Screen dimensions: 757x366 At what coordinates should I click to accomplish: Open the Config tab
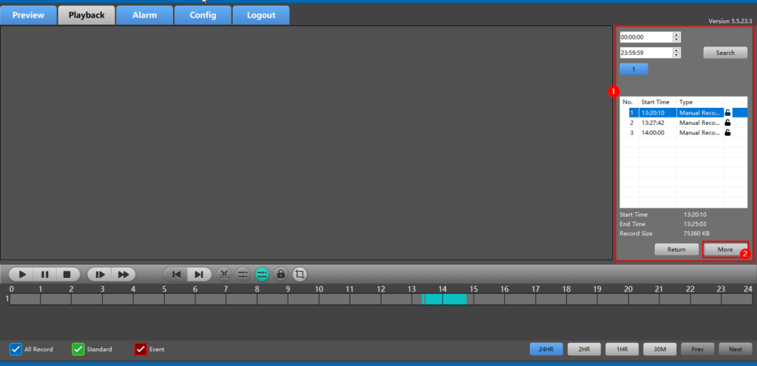(x=203, y=15)
